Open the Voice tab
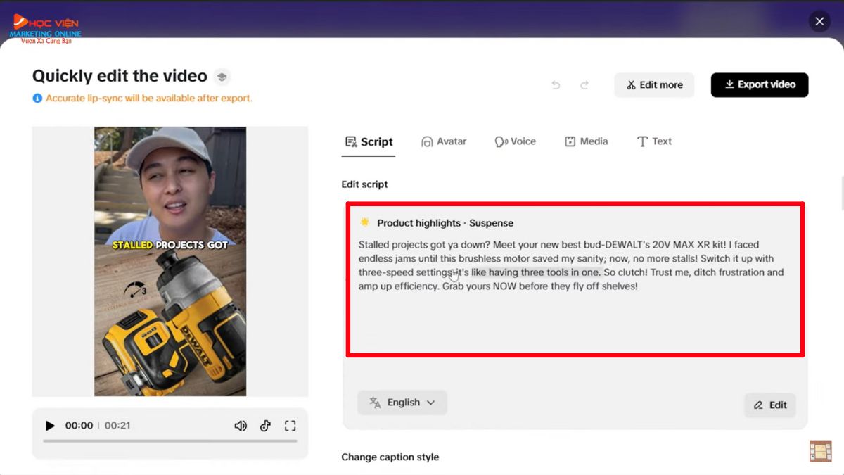844x475 pixels. (x=515, y=141)
